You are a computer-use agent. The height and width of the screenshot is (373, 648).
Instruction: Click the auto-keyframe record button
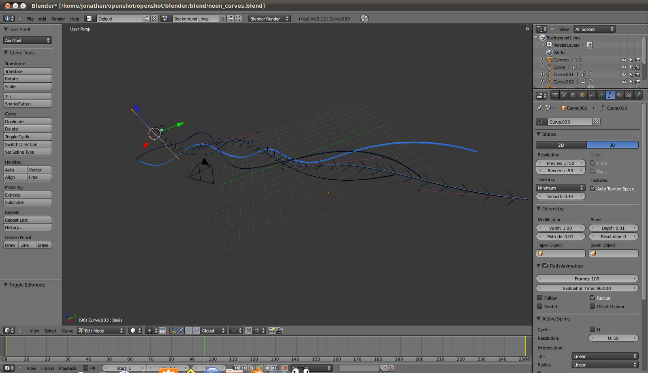pos(285,368)
